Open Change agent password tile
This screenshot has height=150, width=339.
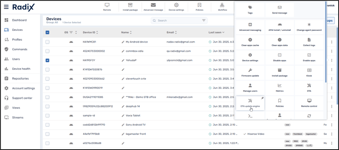pos(309,26)
